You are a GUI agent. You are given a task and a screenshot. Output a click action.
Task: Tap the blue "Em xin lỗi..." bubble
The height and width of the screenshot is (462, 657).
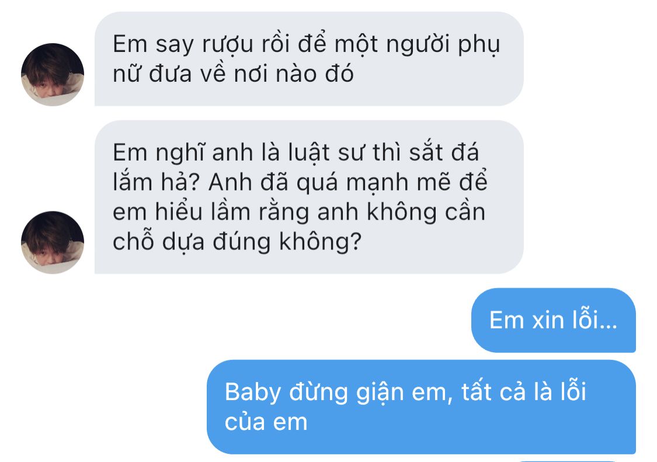coord(554,320)
